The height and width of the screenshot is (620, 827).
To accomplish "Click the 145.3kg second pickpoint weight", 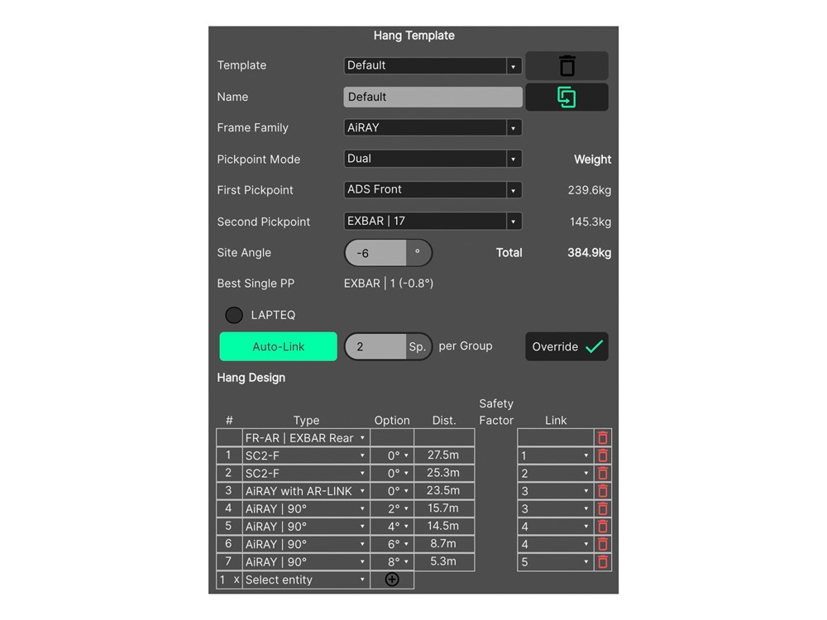I will pyautogui.click(x=590, y=222).
